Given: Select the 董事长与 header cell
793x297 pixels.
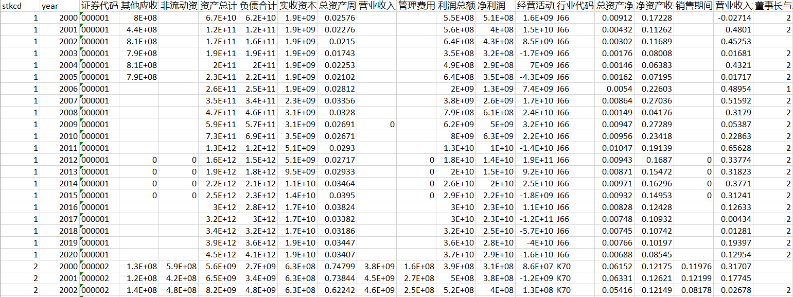Looking at the screenshot, I should (x=773, y=6).
